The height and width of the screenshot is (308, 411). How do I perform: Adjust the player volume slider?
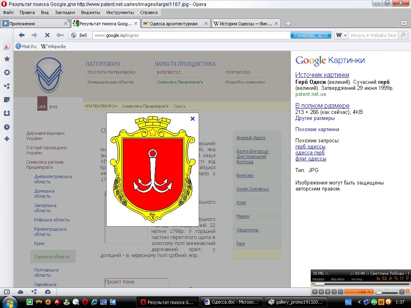click(x=386, y=293)
